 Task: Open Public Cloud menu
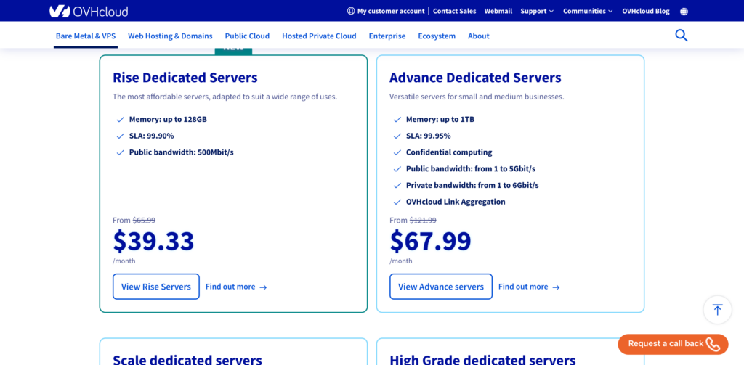coord(247,36)
